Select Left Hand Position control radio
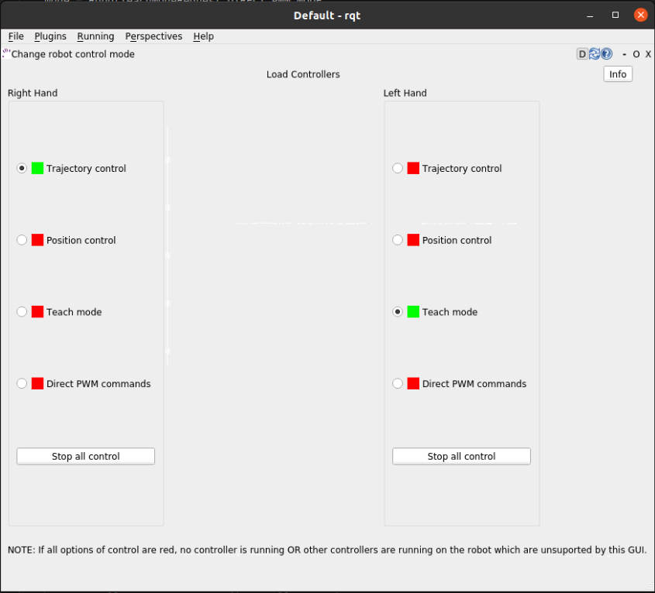 coord(398,240)
